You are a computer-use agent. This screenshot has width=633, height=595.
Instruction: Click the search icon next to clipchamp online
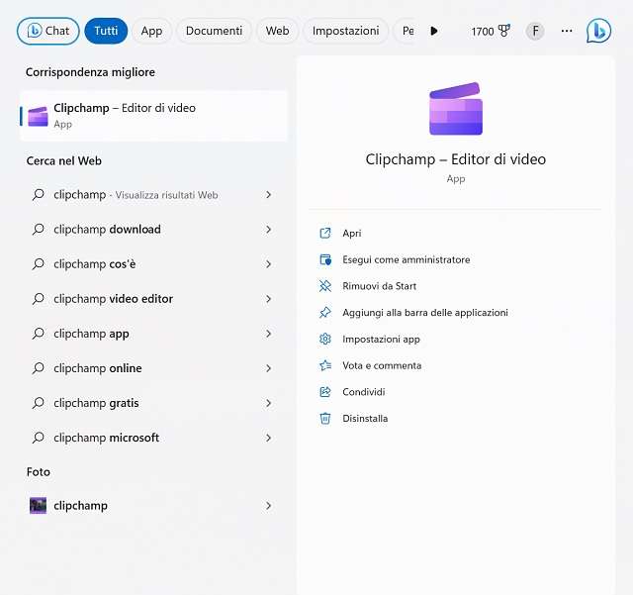coord(39,368)
